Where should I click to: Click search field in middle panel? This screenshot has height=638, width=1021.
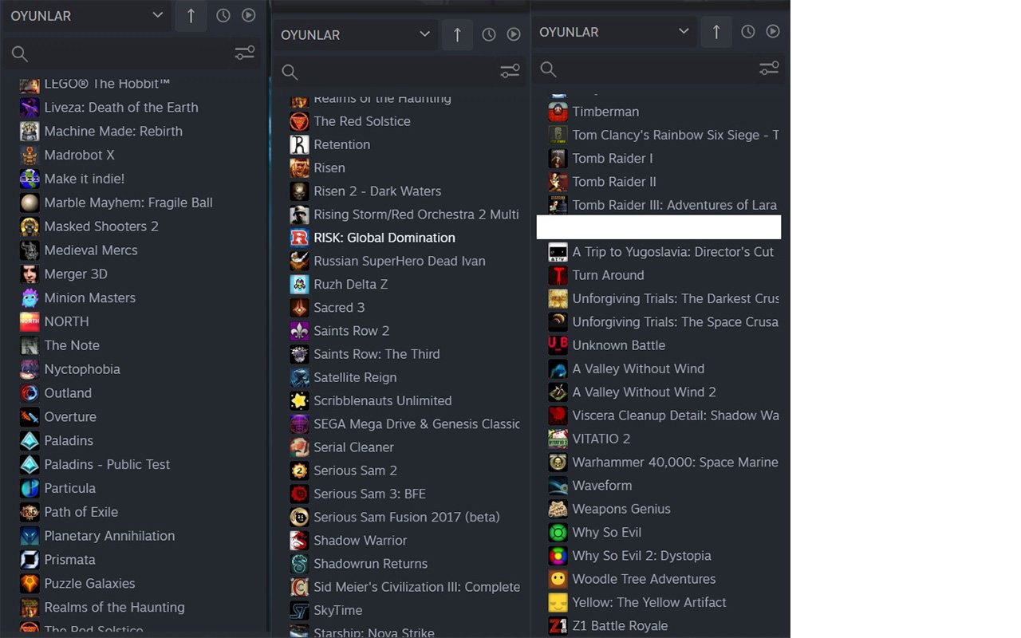(400, 72)
